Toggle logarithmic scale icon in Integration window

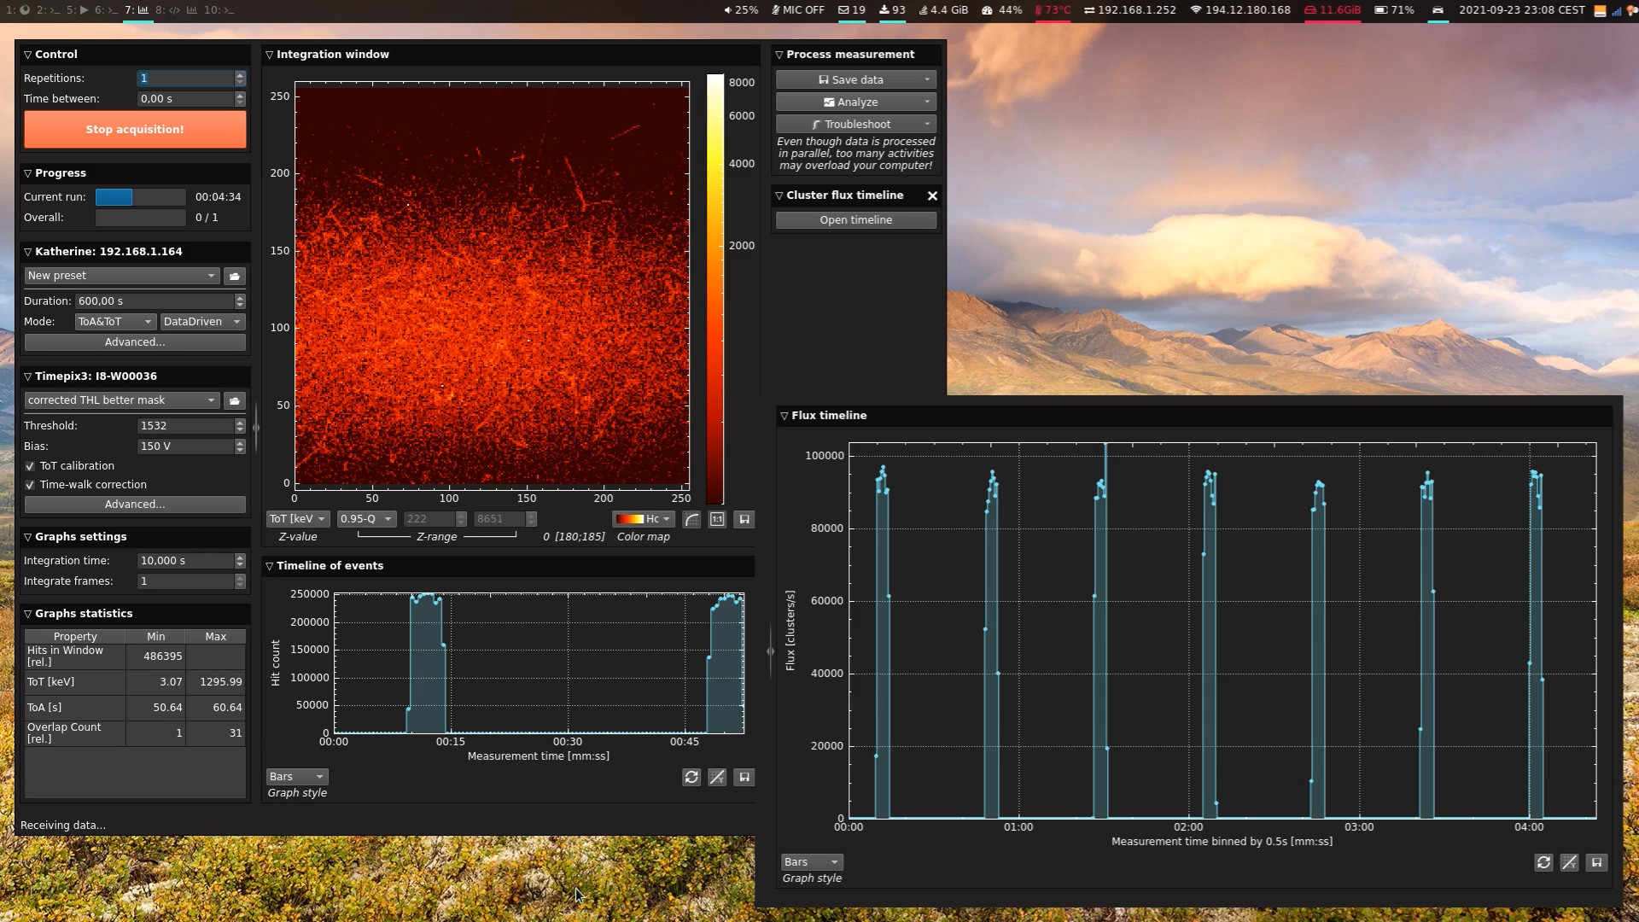(691, 519)
